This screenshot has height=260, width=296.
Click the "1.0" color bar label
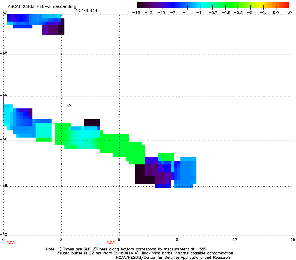tap(289, 13)
